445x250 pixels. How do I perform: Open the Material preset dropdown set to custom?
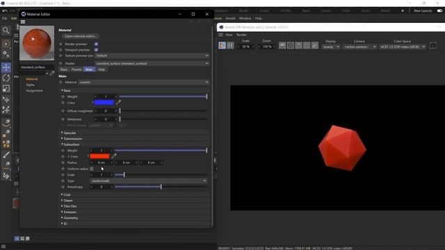point(144,82)
